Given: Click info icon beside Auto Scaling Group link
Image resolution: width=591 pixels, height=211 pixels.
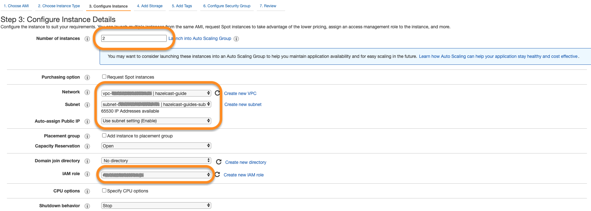Looking at the screenshot, I should pos(236,39).
